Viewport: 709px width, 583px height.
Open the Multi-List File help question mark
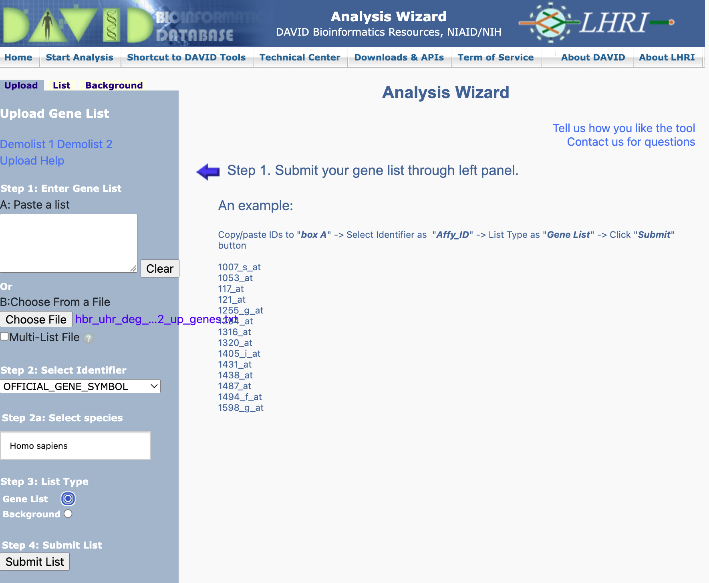point(89,338)
